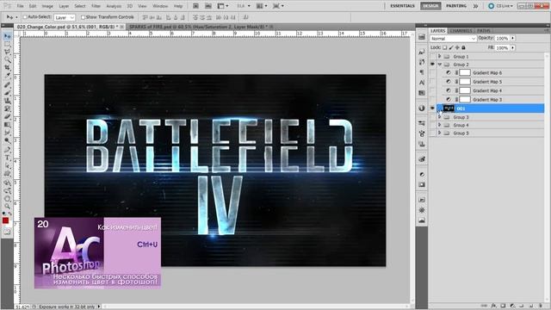Show Gradient Map 3 adjustment layer
551x310 pixels.
click(x=432, y=100)
